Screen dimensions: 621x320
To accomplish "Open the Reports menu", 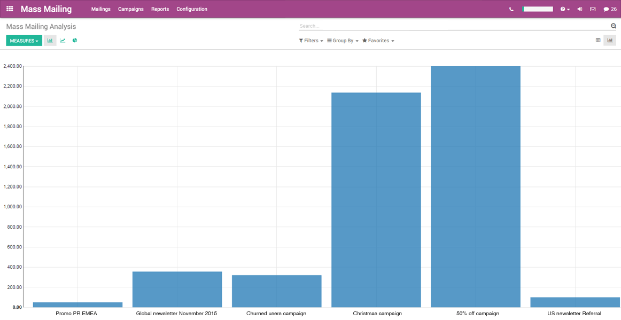I will [160, 9].
